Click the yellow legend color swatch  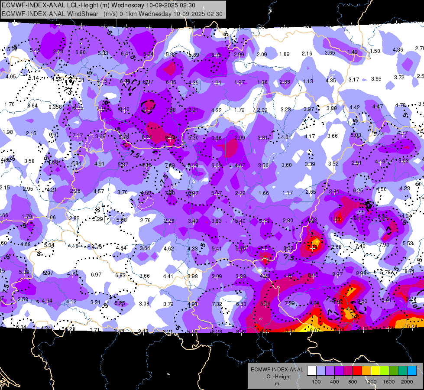pyautogui.click(x=375, y=371)
